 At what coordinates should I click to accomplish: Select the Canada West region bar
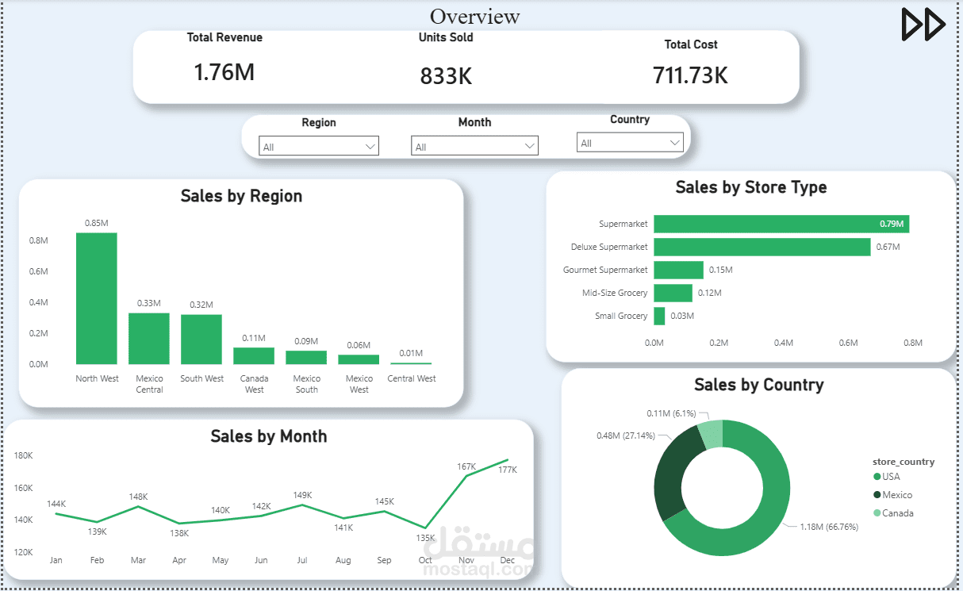[x=254, y=355]
